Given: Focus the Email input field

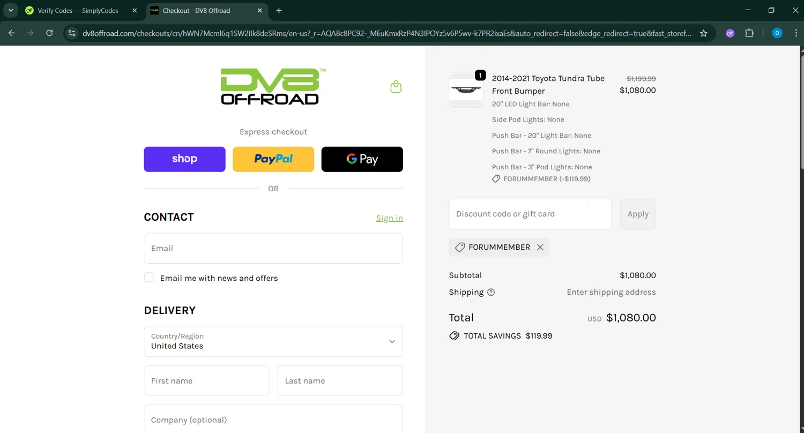Looking at the screenshot, I should 273,248.
